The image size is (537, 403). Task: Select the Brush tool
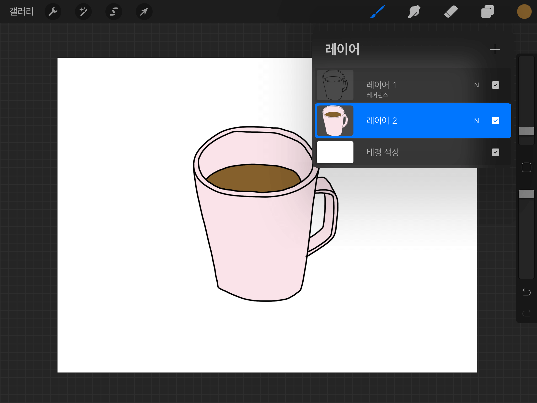pos(378,12)
